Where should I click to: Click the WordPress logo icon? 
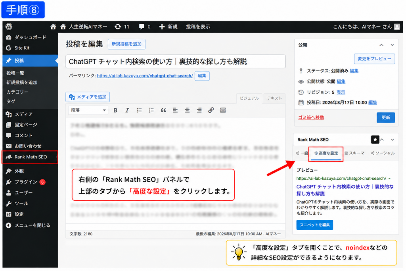(9, 27)
